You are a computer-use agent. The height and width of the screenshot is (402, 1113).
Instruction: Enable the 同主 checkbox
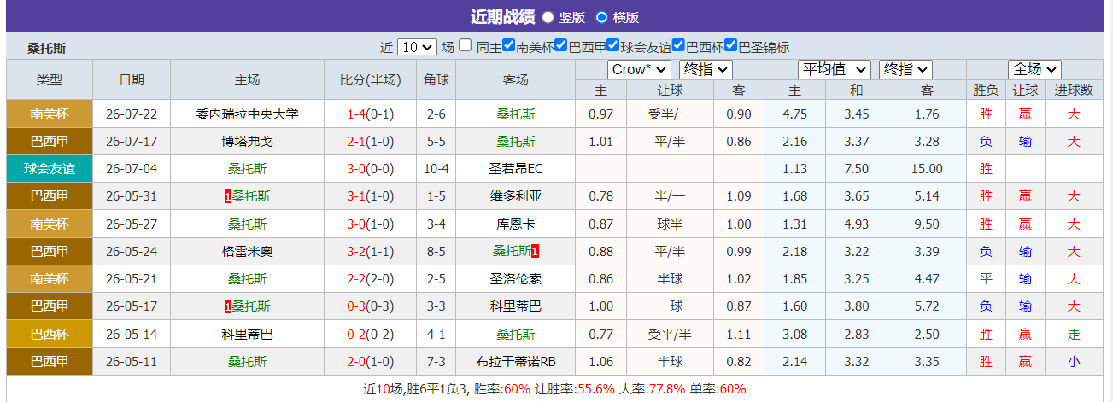[x=465, y=46]
